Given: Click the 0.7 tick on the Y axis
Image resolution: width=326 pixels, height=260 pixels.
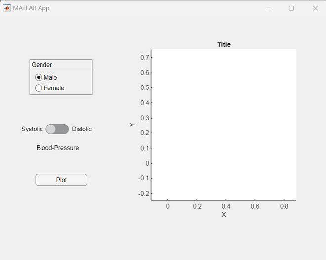Looking at the screenshot, I should click(x=144, y=58).
